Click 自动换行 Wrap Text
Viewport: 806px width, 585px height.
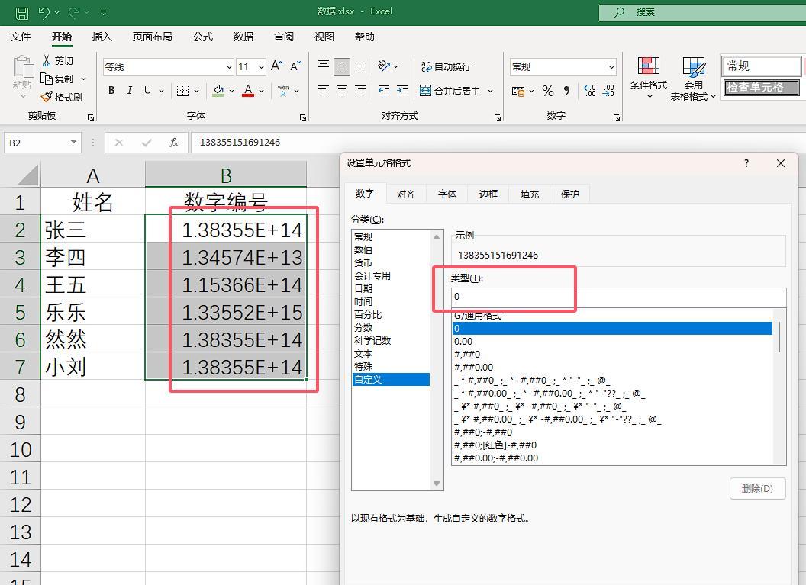(446, 66)
